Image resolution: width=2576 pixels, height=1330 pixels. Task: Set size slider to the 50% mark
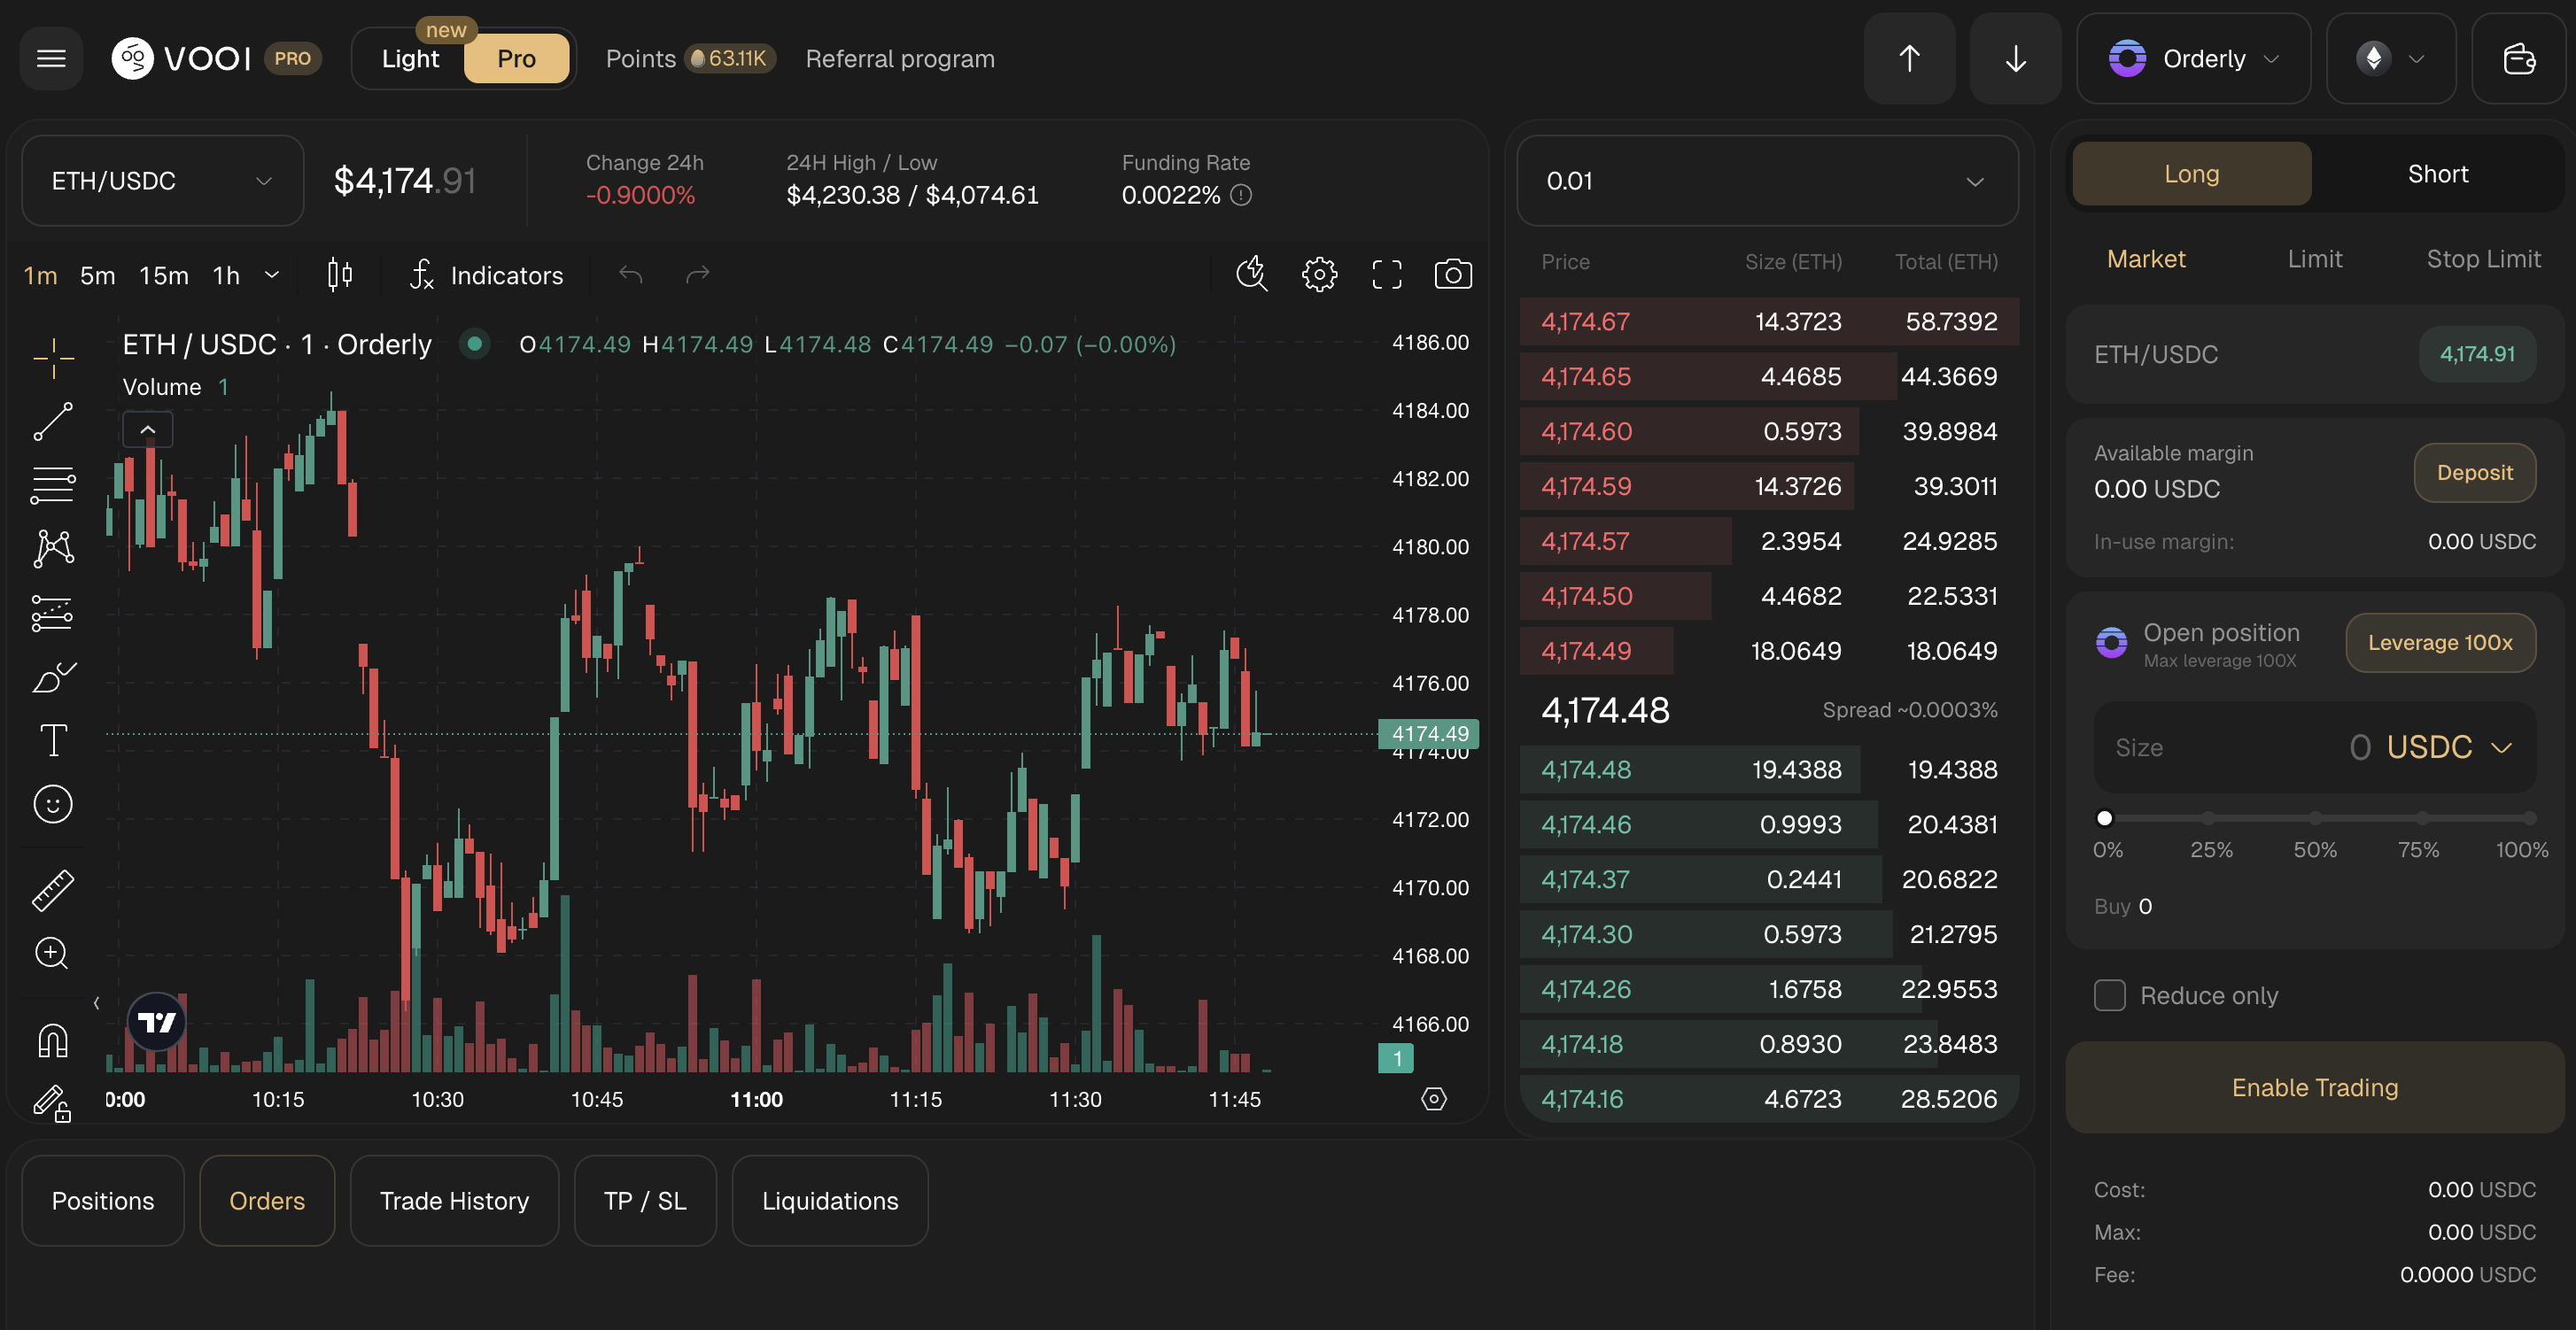click(x=2314, y=818)
